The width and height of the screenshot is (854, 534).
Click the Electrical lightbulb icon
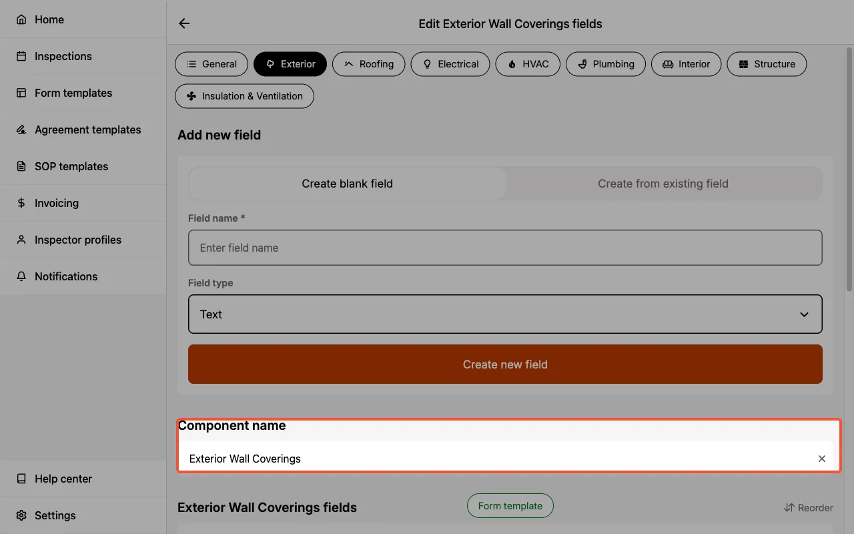pos(427,64)
